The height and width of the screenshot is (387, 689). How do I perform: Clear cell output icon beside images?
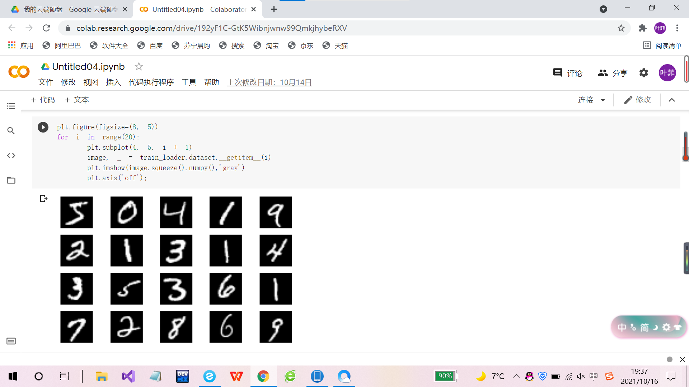43,199
